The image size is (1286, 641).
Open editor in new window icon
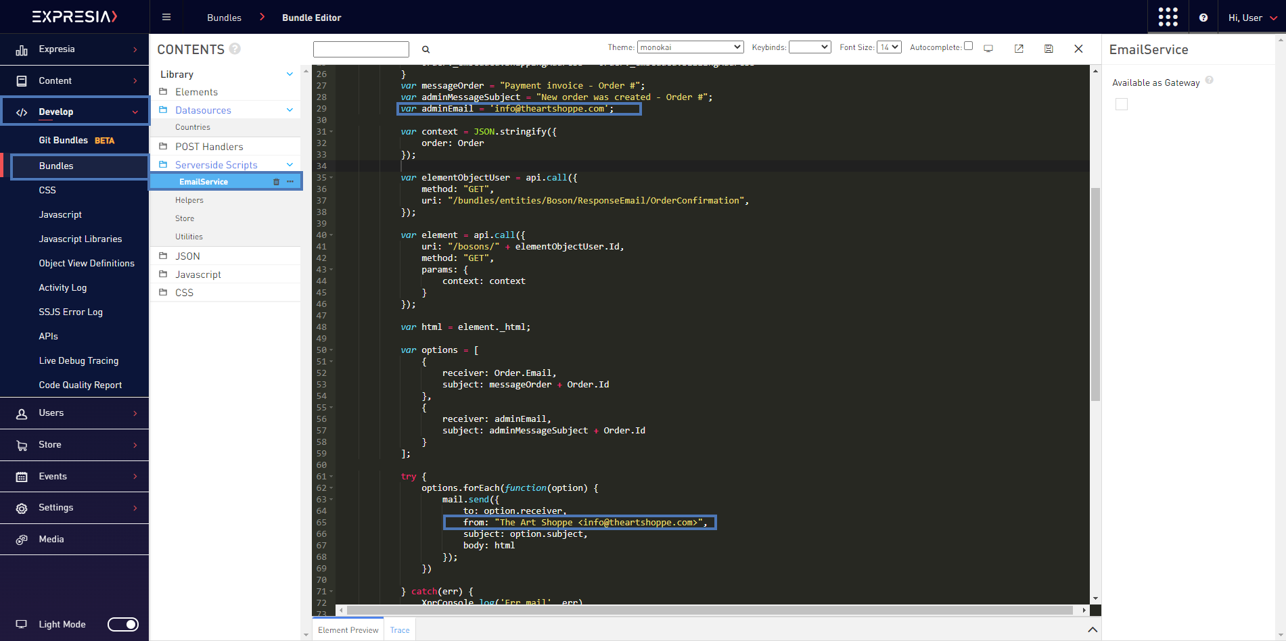1019,49
